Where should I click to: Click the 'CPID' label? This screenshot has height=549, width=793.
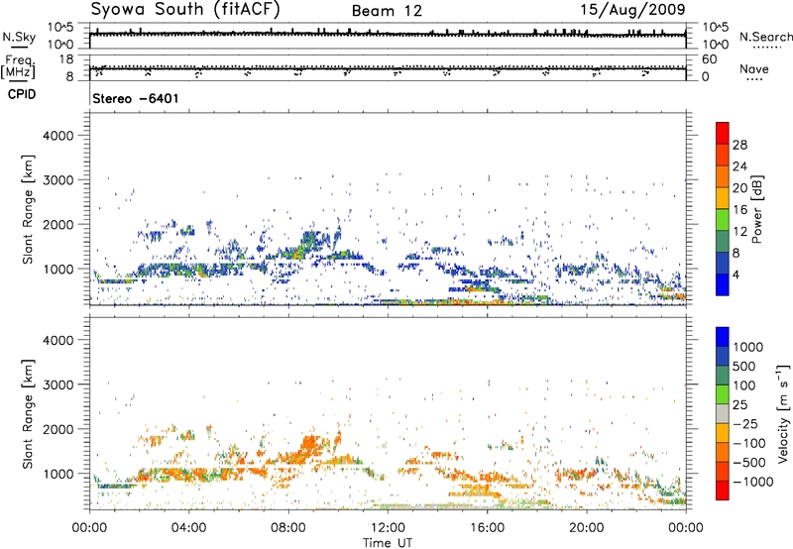(x=22, y=94)
